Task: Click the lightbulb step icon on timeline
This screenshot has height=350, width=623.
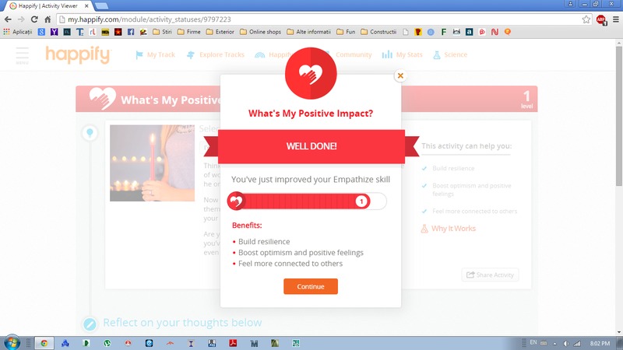Action: pos(90,132)
